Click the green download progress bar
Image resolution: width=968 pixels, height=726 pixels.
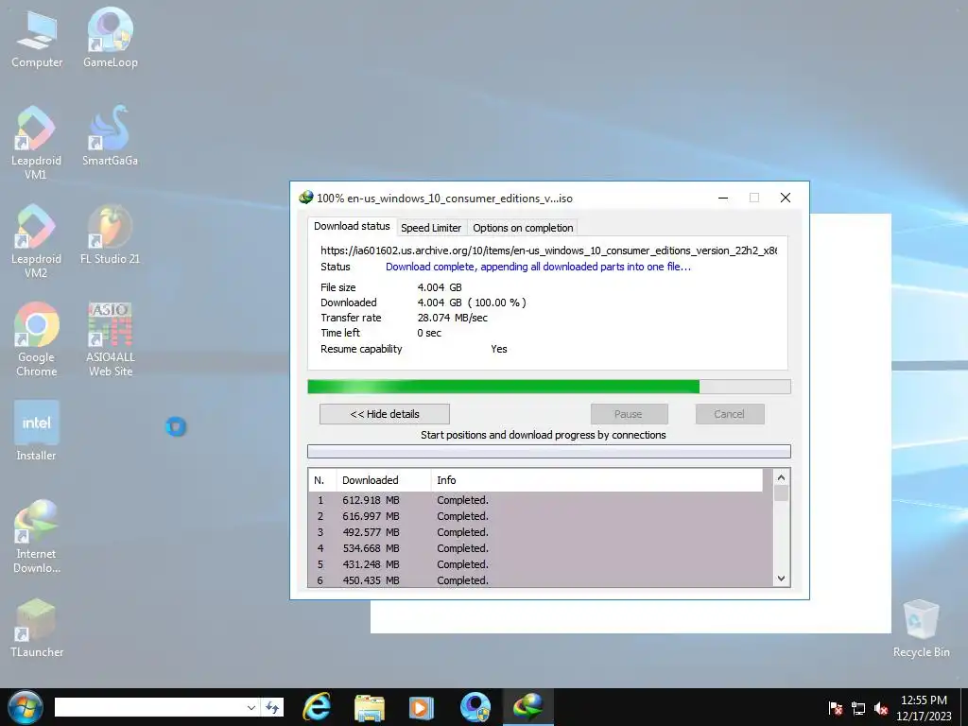[x=549, y=387]
